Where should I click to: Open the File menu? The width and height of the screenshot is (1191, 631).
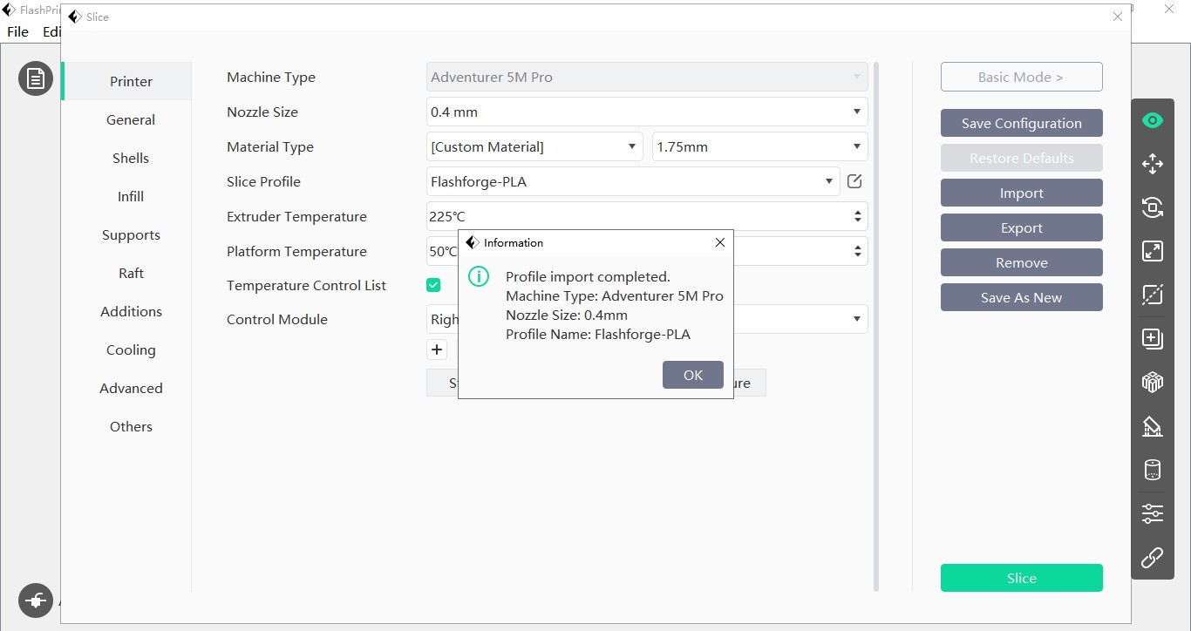(x=17, y=31)
